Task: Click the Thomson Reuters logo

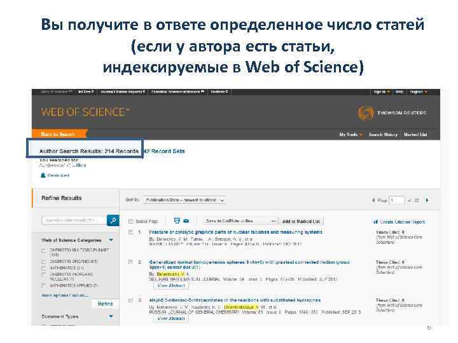Action: (392, 113)
